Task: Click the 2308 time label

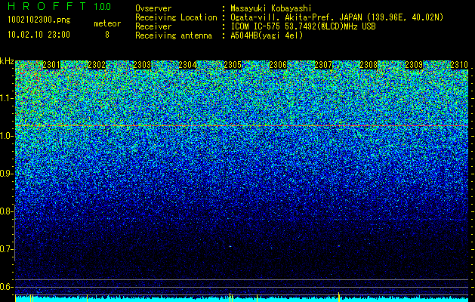Action: point(369,65)
